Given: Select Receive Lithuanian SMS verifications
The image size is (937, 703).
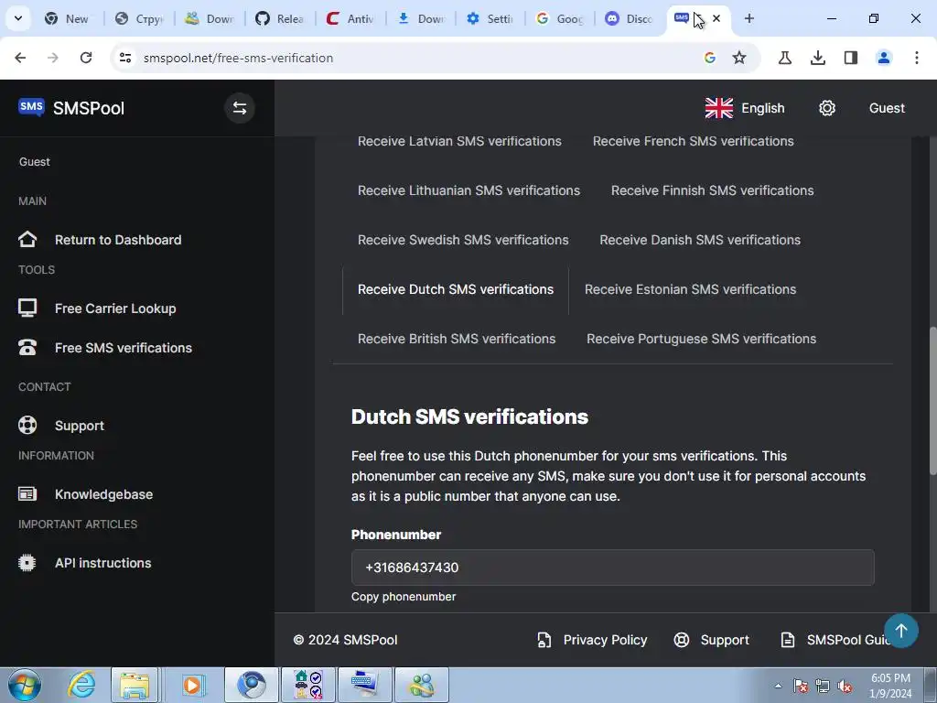Looking at the screenshot, I should click(x=469, y=190).
